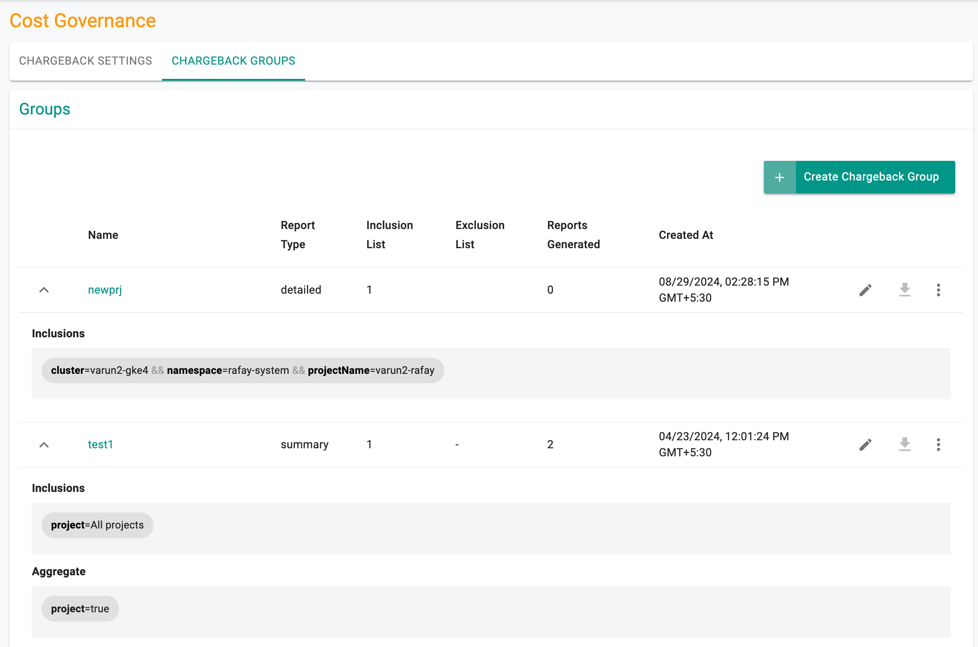Viewport: 978px width, 647px height.
Task: Click the download icon for test1 group
Action: click(903, 444)
